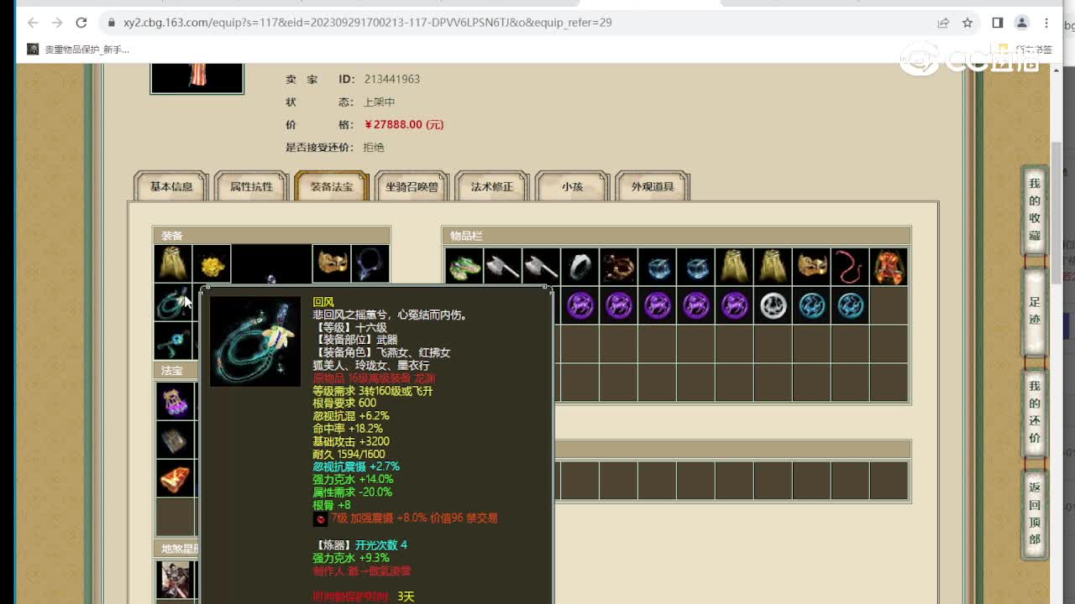This screenshot has width=1075, height=604.
Task: Reload the current page
Action: pos(81,23)
